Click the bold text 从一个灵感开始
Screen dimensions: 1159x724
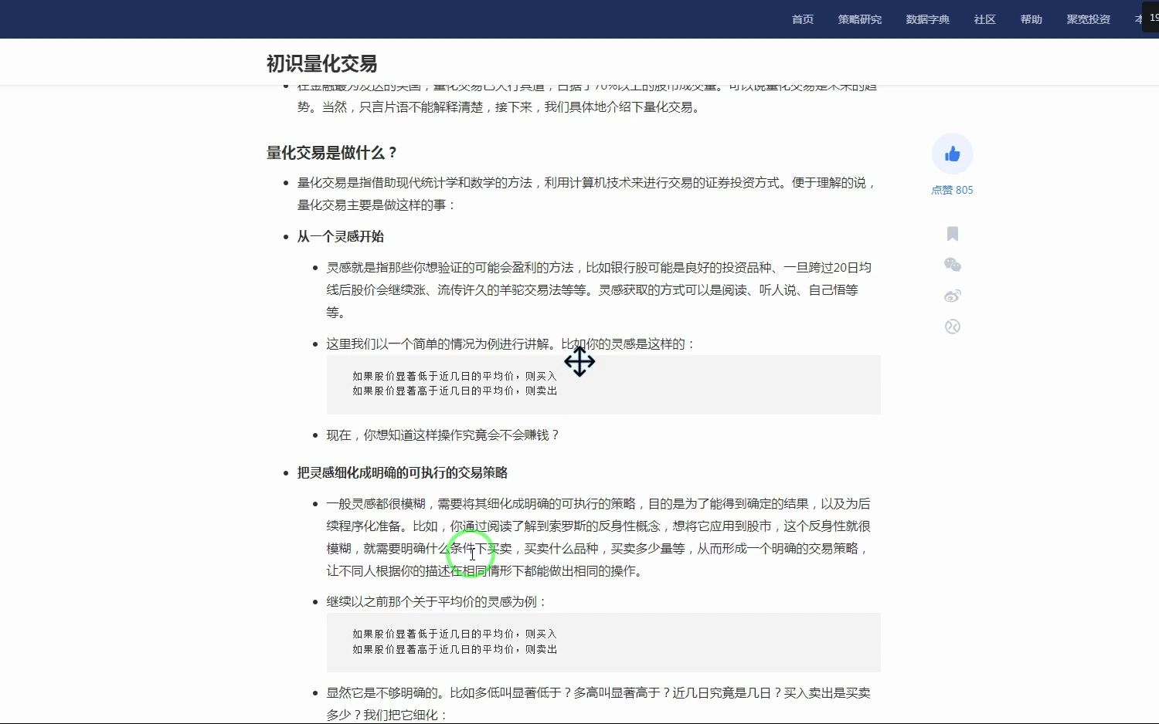341,236
